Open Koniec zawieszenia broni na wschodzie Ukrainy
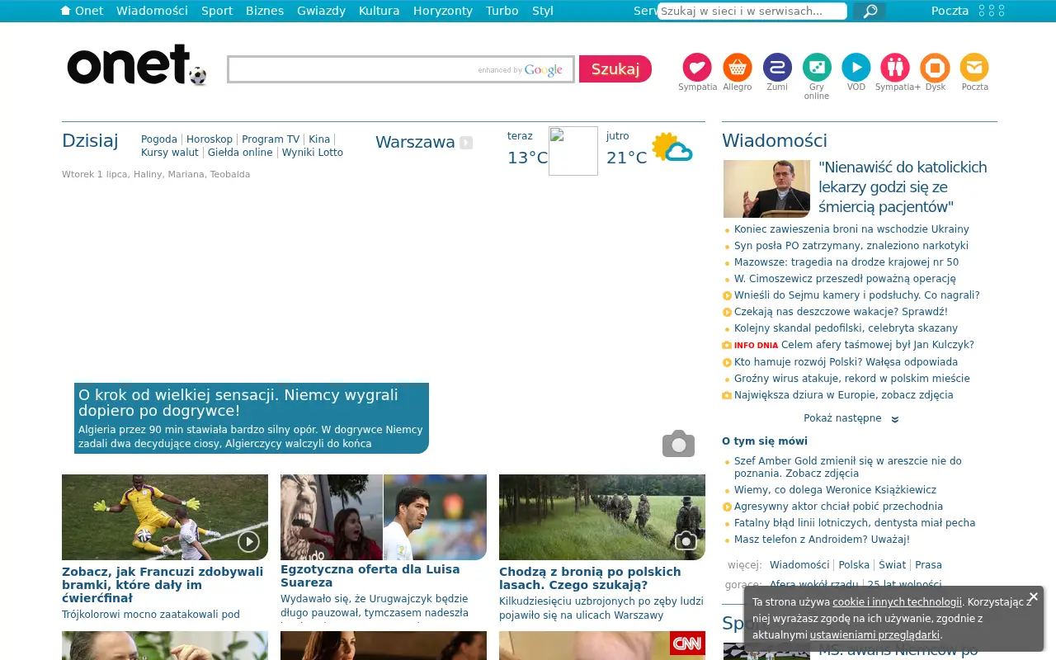 (x=851, y=229)
